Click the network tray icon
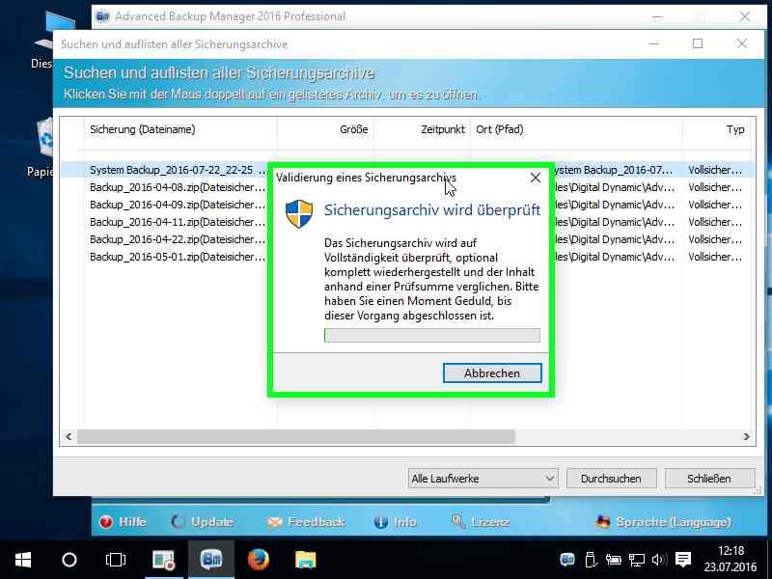The height and width of the screenshot is (579, 772). pyautogui.click(x=636, y=560)
